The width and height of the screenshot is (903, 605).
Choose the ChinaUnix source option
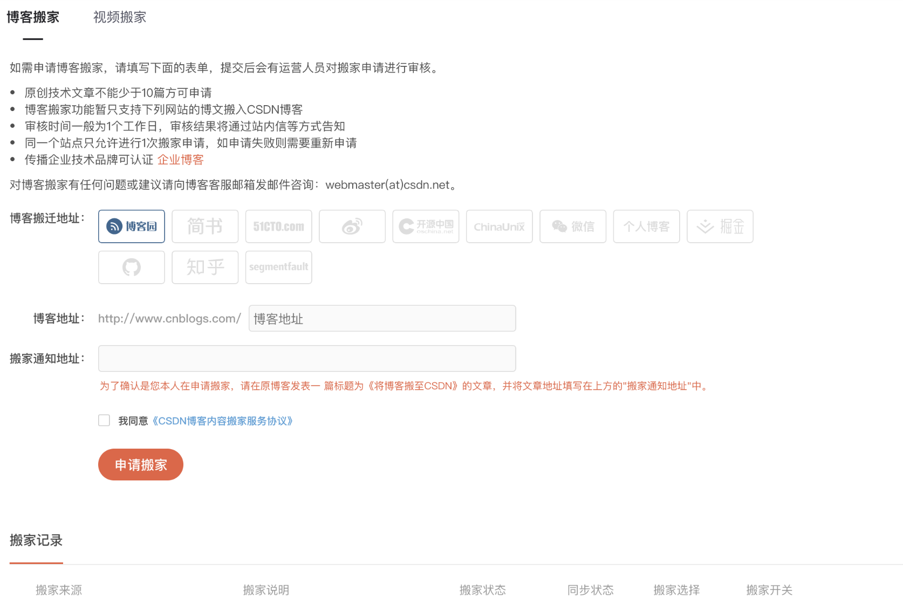(499, 226)
